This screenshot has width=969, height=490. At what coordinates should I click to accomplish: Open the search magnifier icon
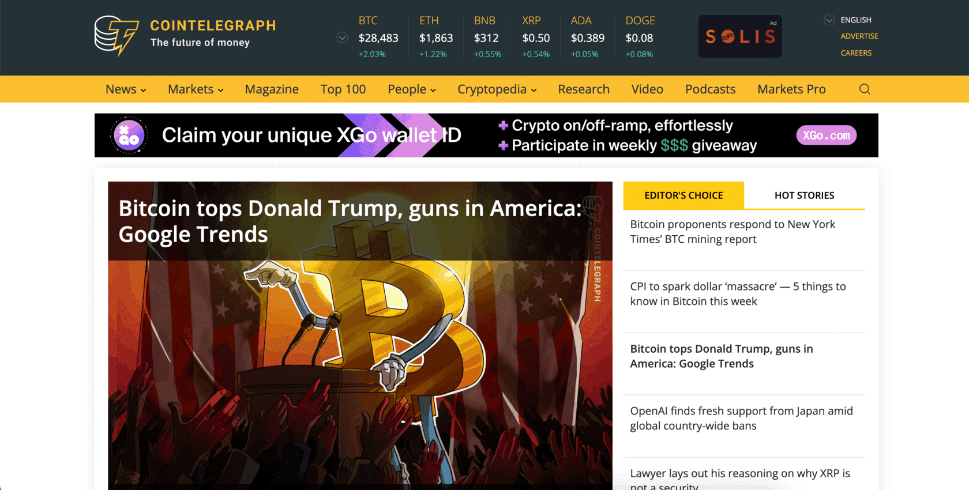pos(865,89)
